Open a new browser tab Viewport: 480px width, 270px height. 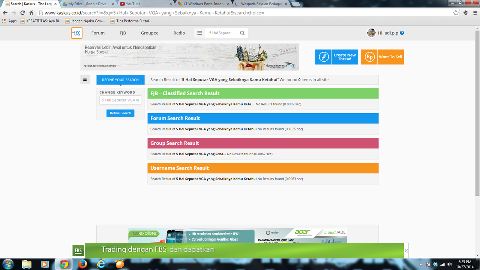[x=296, y=4]
